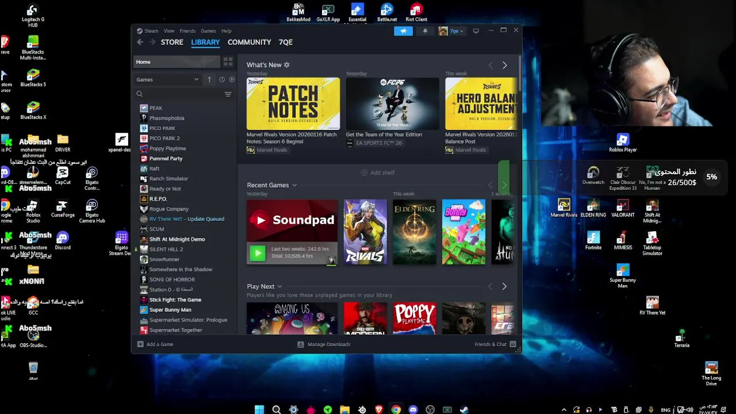Image resolution: width=736 pixels, height=414 pixels.
Task: Expand Play Next shelf dropdown
Action: coord(279,286)
